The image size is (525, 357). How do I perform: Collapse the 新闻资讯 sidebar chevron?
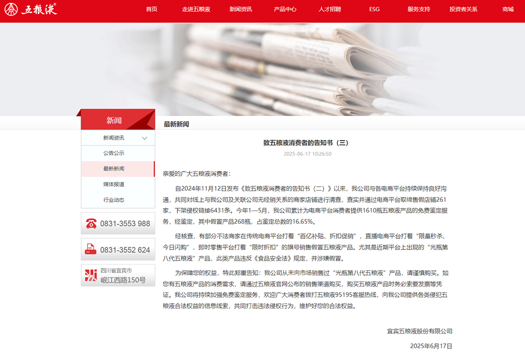coord(144,138)
